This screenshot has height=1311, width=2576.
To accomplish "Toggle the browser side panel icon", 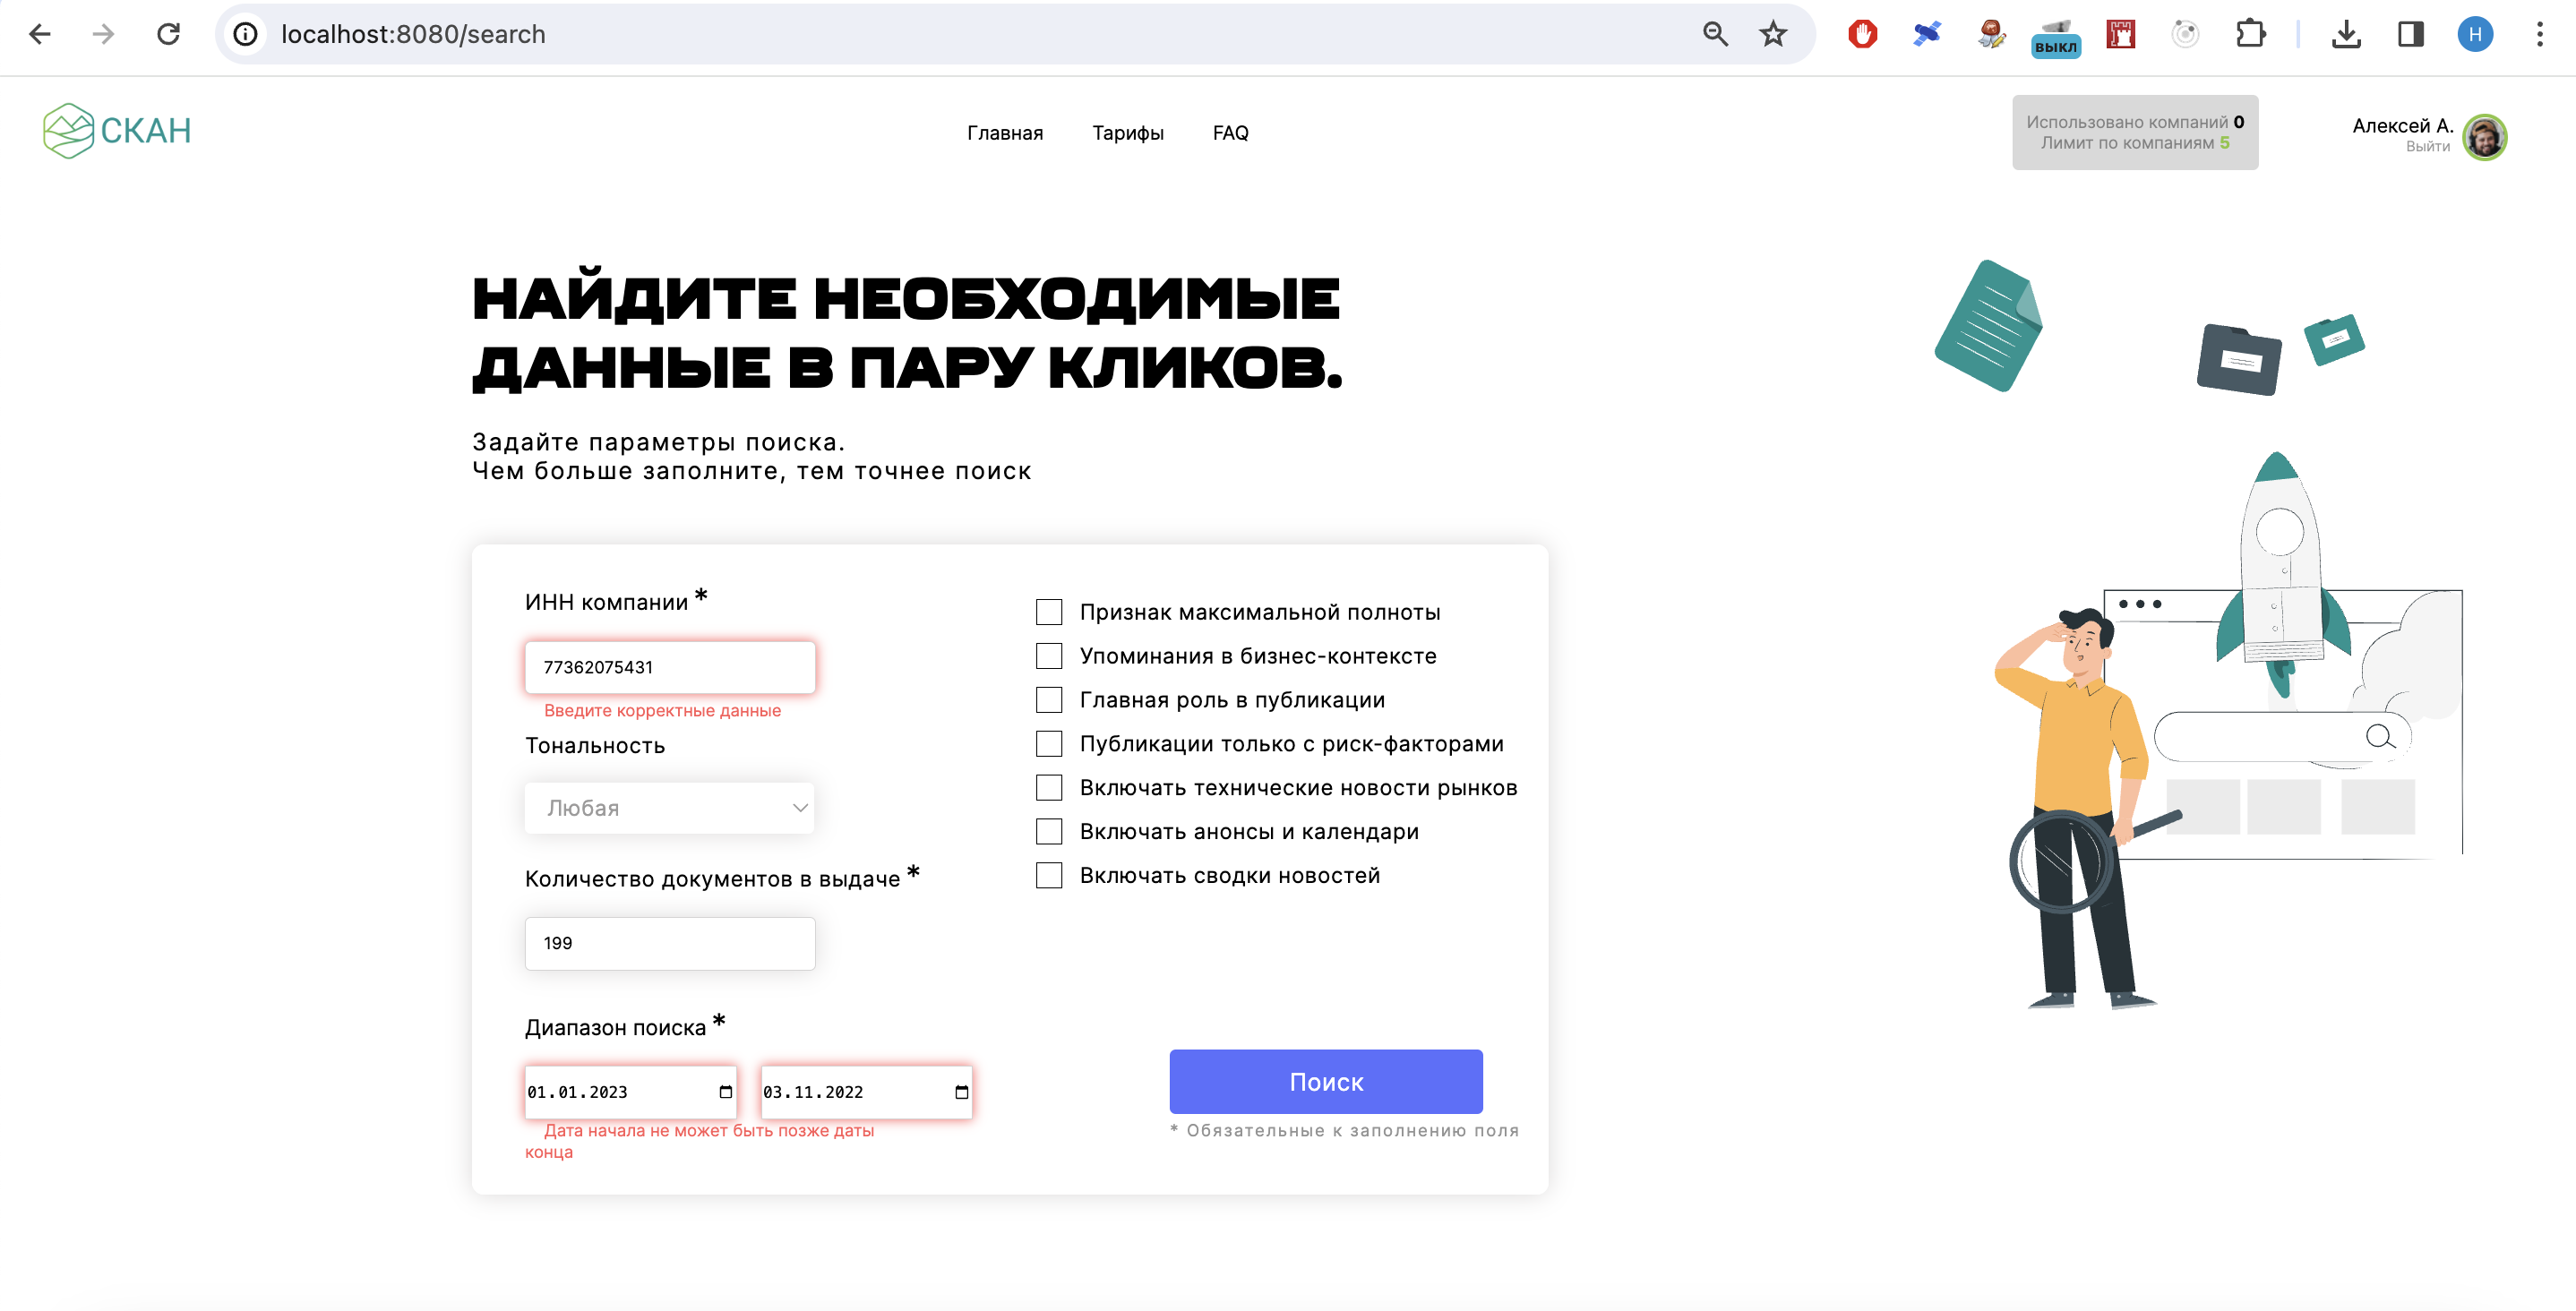I will click(2410, 35).
